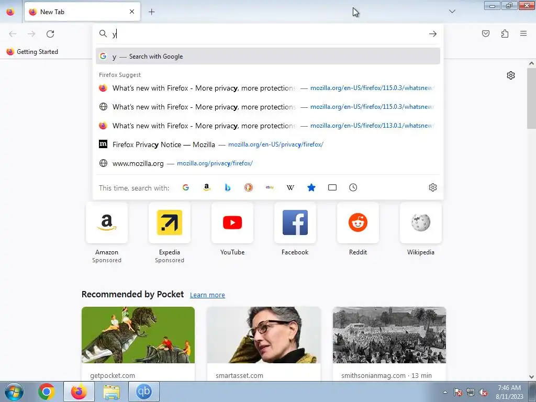Viewport: 536px width, 402px height.
Task: Launch Chrome from taskbar
Action: tap(47, 392)
